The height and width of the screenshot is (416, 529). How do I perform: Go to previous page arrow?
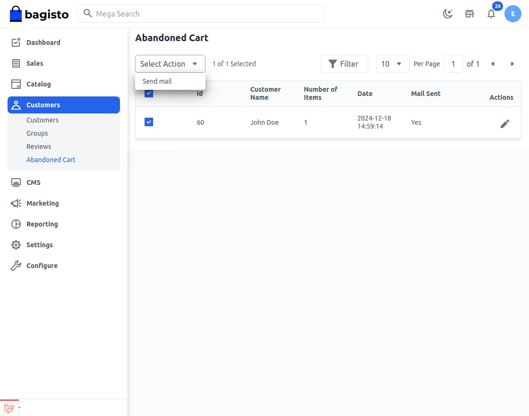click(493, 64)
